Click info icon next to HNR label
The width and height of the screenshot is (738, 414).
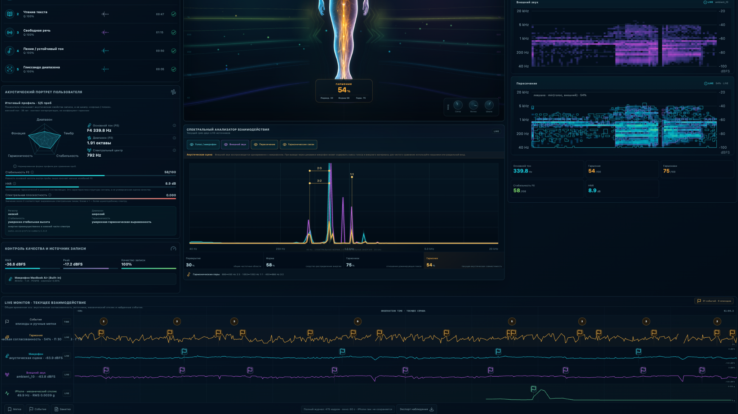click(14, 184)
